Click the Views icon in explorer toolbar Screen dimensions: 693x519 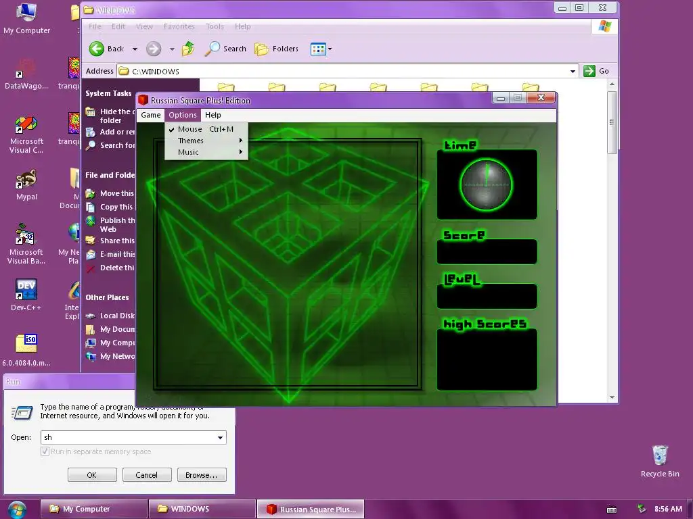click(318, 49)
